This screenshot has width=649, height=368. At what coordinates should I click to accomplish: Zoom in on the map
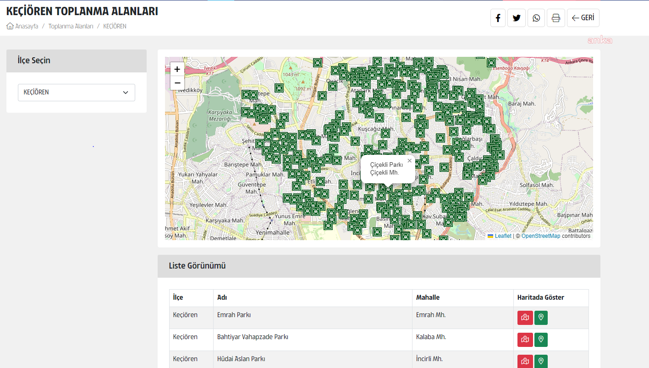pyautogui.click(x=177, y=69)
